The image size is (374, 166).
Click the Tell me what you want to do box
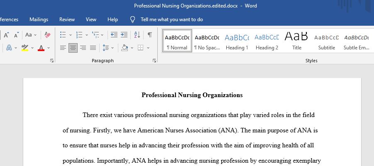(172, 20)
